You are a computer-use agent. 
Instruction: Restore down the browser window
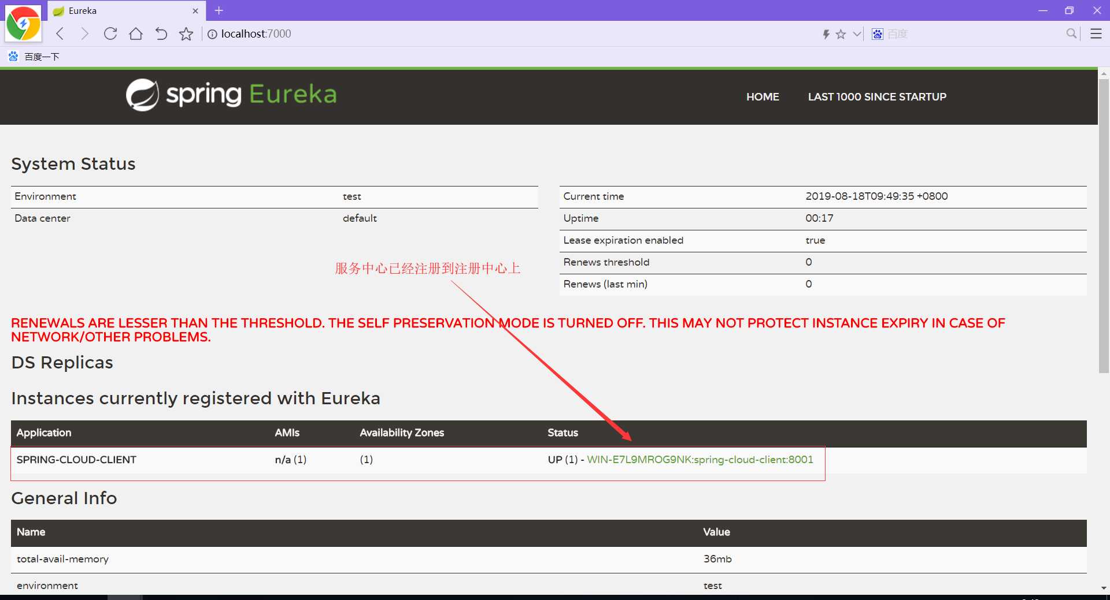[1070, 10]
